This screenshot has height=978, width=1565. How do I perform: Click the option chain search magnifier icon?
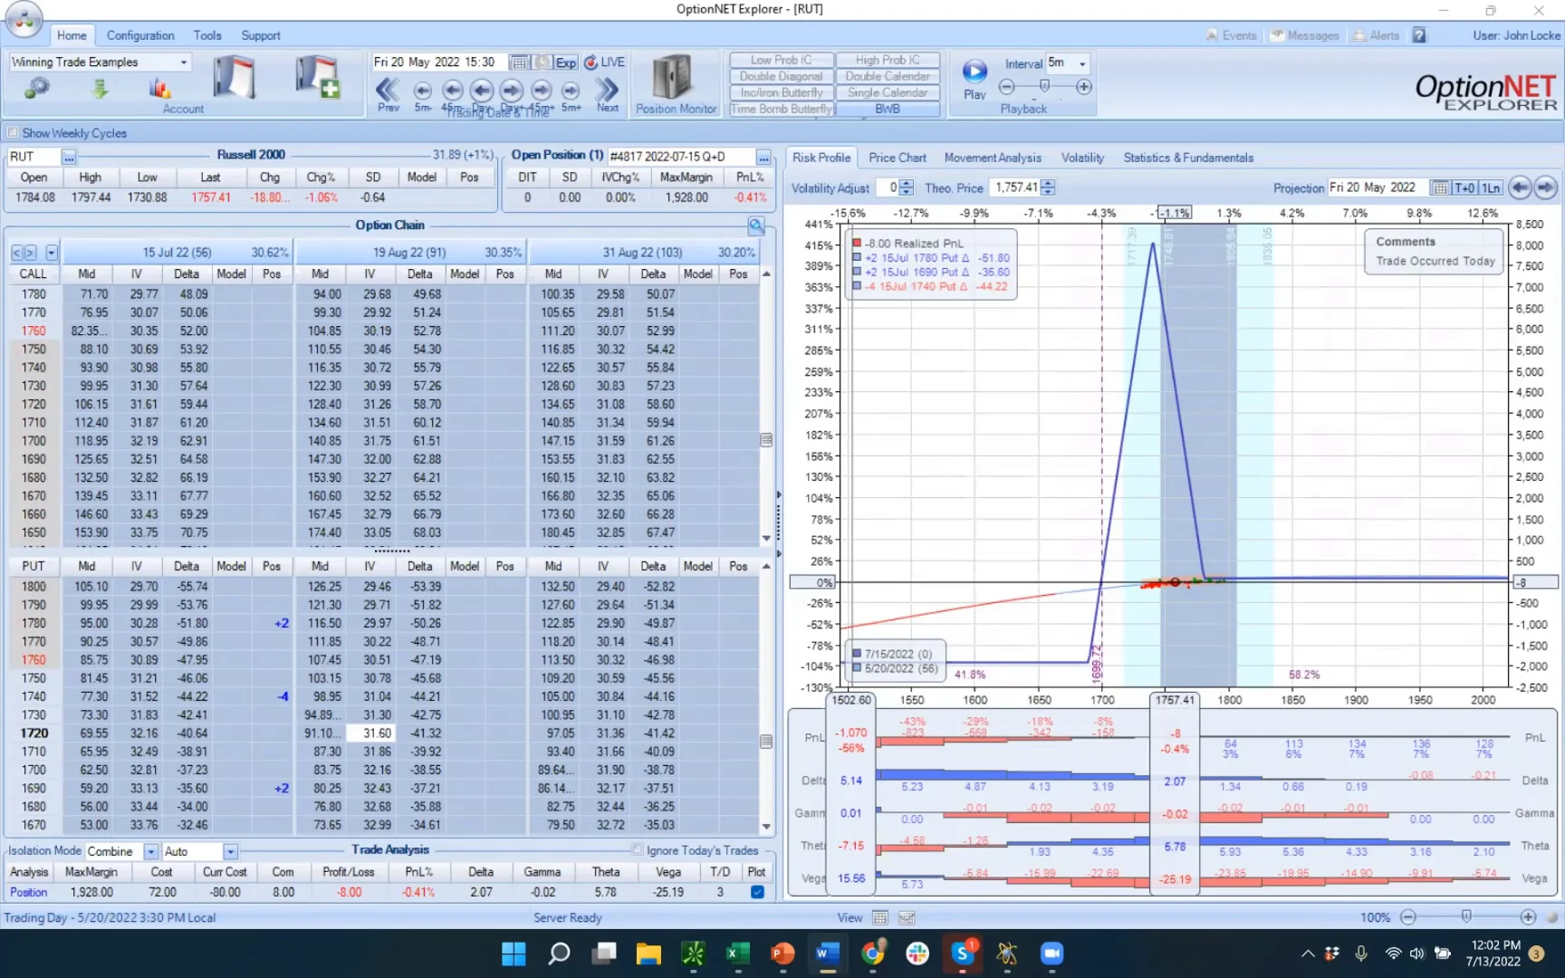pyautogui.click(x=756, y=225)
